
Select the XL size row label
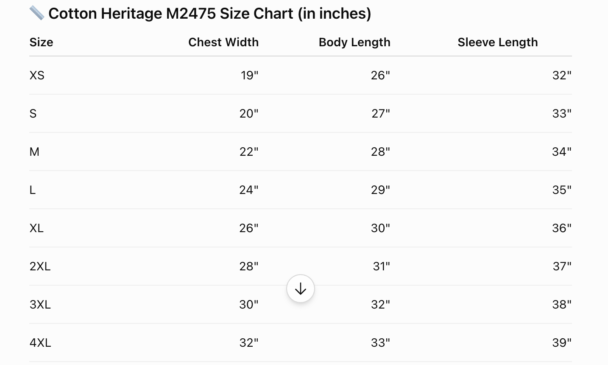(36, 228)
